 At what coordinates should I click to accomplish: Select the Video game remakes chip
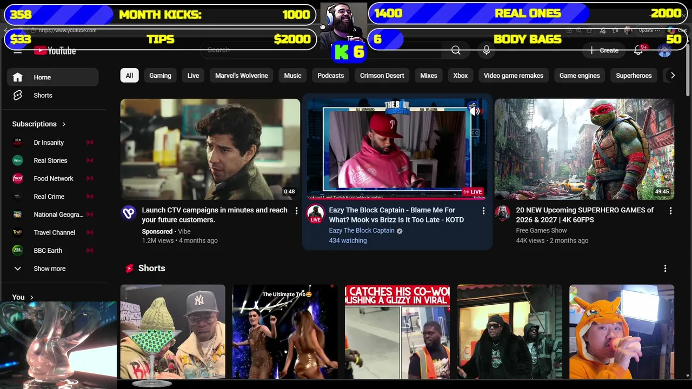[514, 76]
